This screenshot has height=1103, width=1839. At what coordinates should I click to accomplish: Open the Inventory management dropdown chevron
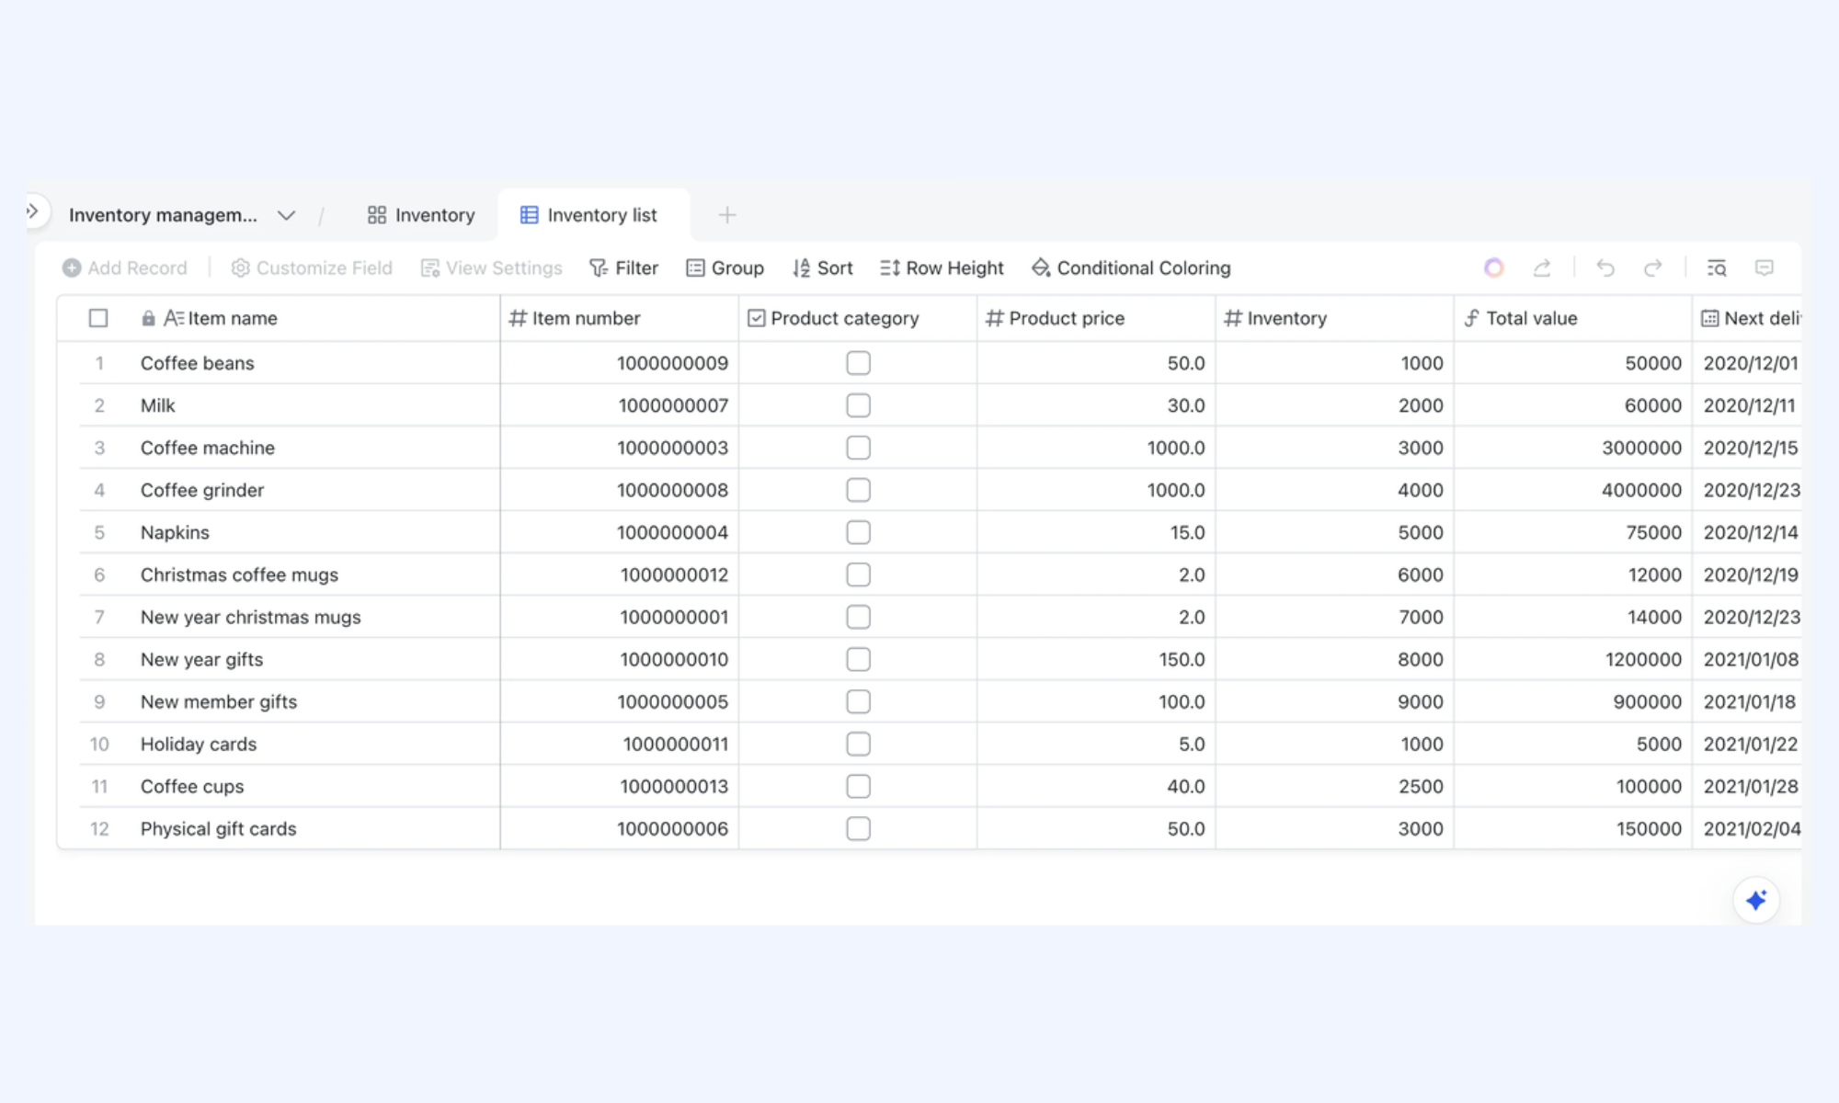[286, 215]
